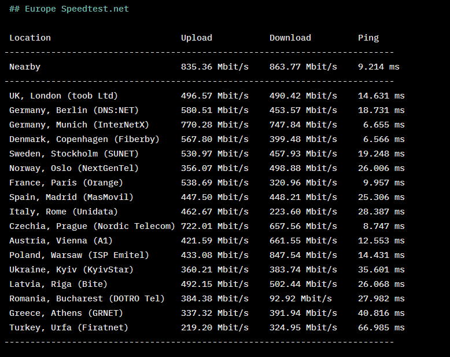Viewport: 450px width, 357px height.
Task: Click 'Poland, Warsaw (ISP Emitel)' row label
Action: point(79,255)
